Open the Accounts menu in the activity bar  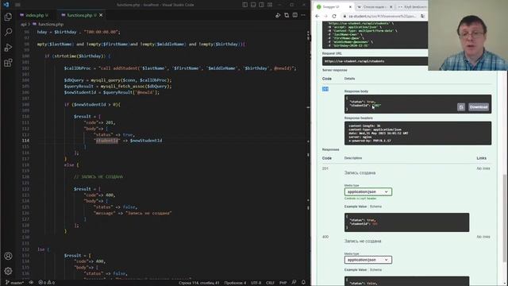click(8, 256)
